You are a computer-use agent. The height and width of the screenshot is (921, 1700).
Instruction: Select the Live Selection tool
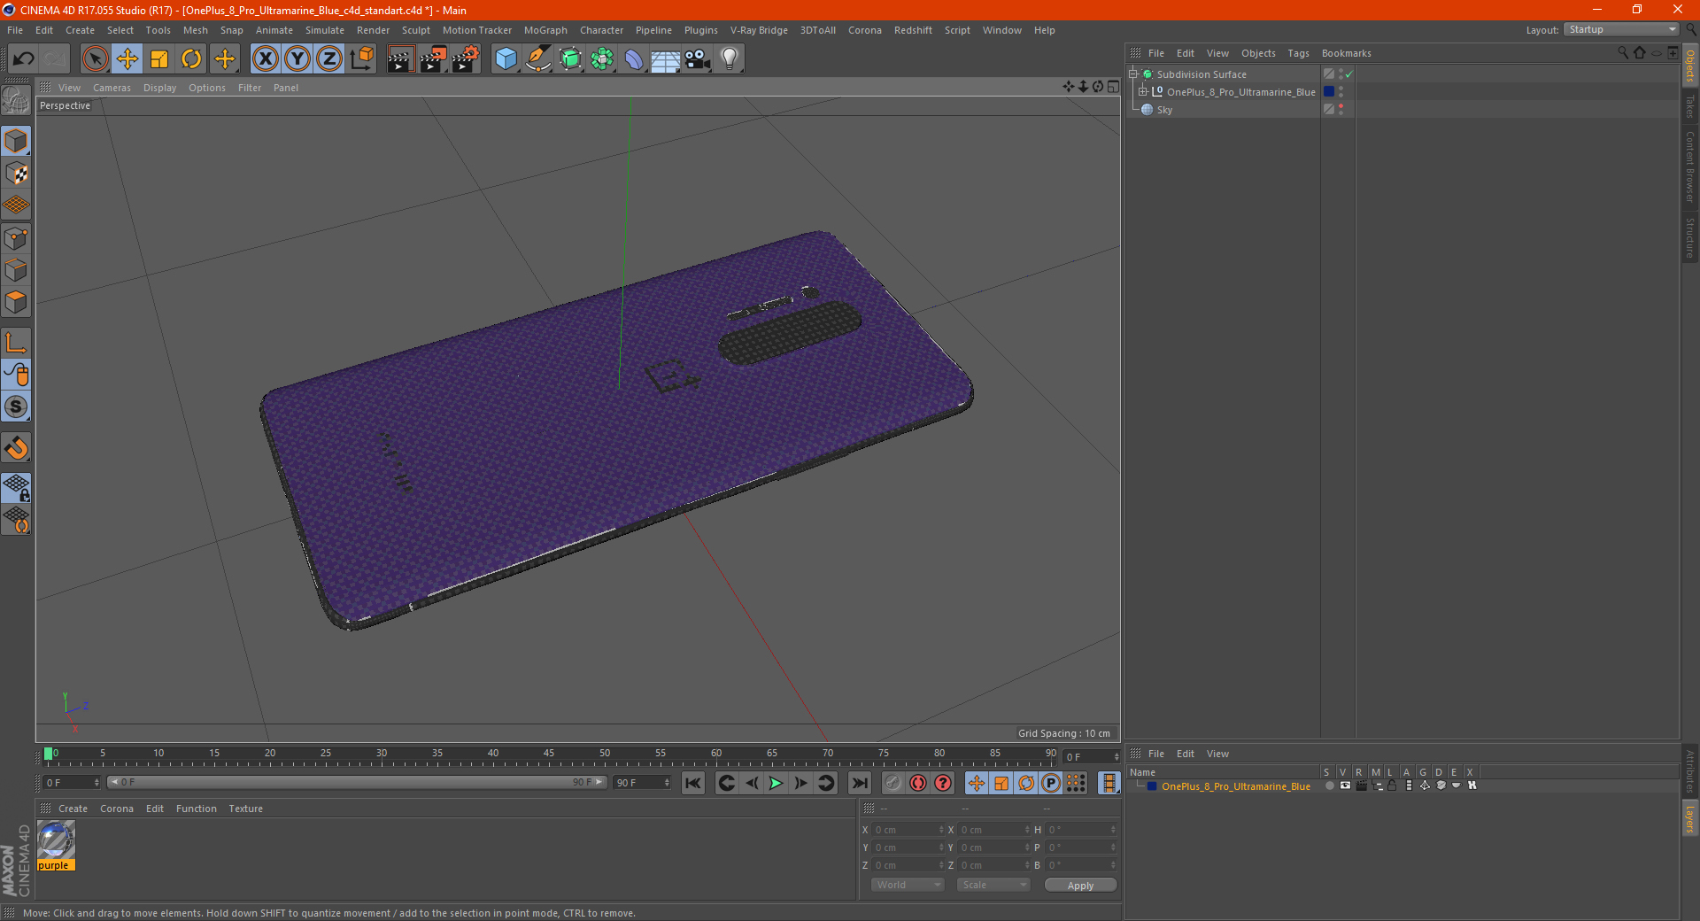pyautogui.click(x=95, y=59)
